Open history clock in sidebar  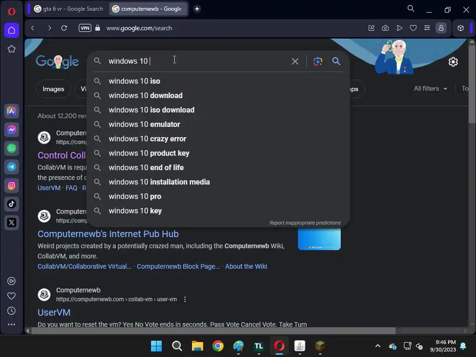point(12,311)
